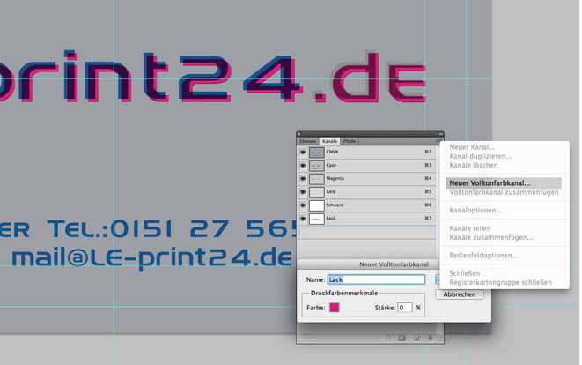Screen dimensions: 582x365
Task: Click the Gelb channel name
Action: pos(331,191)
